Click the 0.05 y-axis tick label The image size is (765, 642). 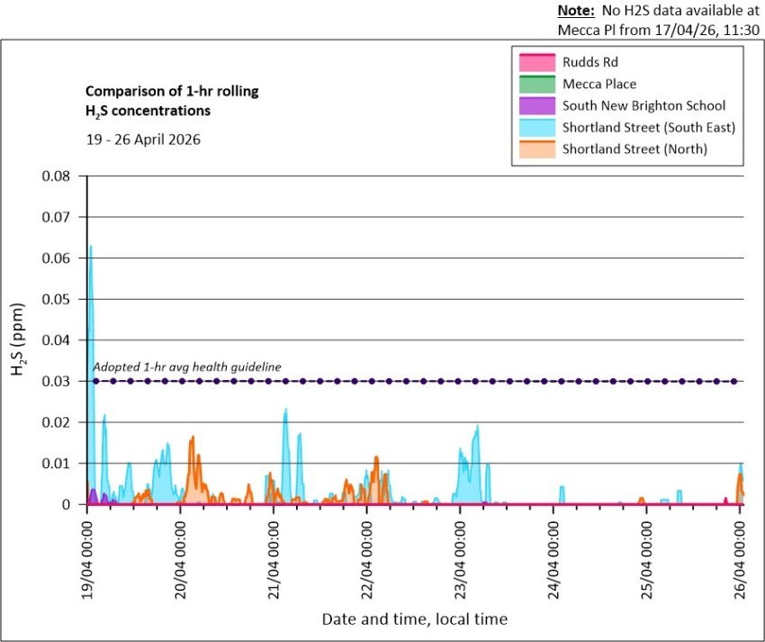[56, 299]
